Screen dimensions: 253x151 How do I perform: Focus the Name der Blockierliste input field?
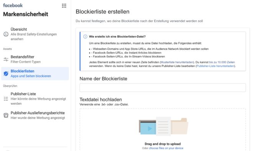click(163, 88)
